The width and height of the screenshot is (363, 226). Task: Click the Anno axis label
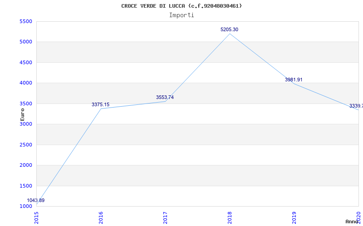[352, 221]
